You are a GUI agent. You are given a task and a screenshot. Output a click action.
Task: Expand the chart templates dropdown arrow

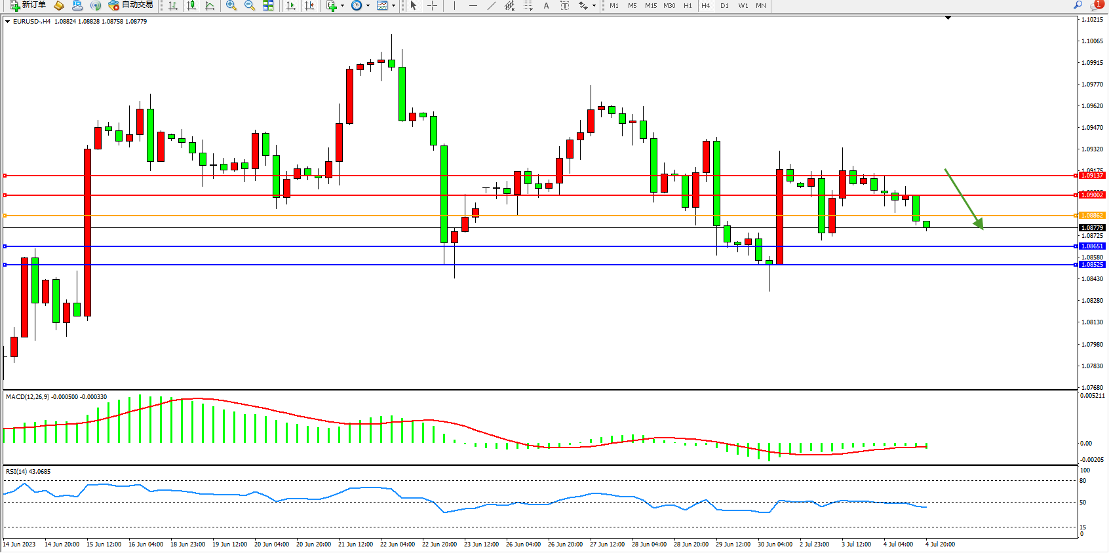click(x=393, y=5)
